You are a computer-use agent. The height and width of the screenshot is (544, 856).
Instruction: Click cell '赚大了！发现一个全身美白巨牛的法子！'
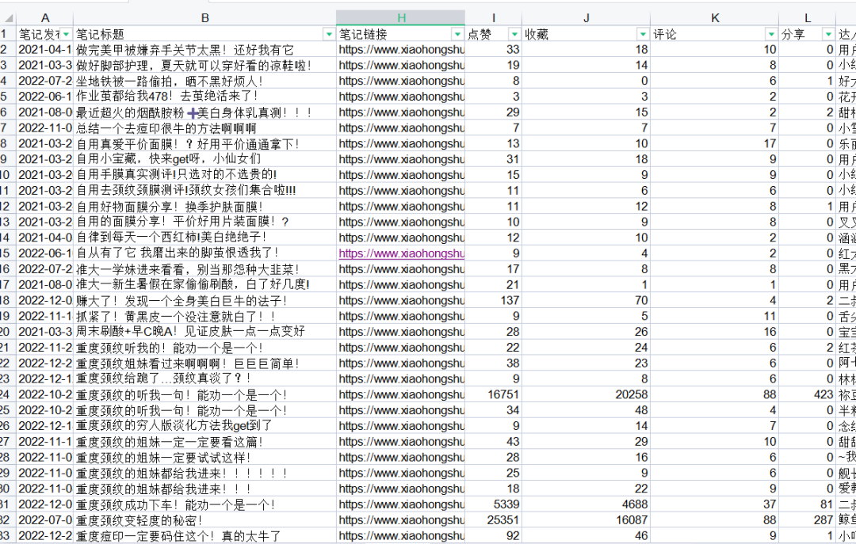click(x=204, y=301)
